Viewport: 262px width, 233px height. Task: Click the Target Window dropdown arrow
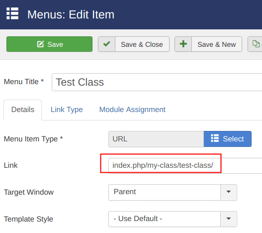[229, 192]
